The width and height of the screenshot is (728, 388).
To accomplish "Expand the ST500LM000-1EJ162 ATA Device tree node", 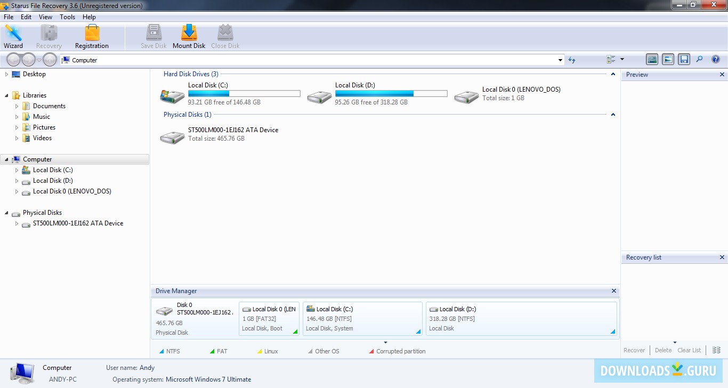I will (17, 223).
